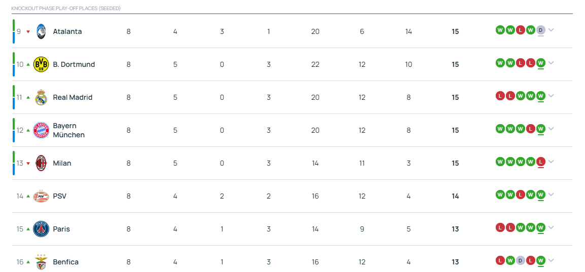The width and height of the screenshot is (585, 272).
Task: Click the Benfica eagle crest
Action: coord(41,262)
